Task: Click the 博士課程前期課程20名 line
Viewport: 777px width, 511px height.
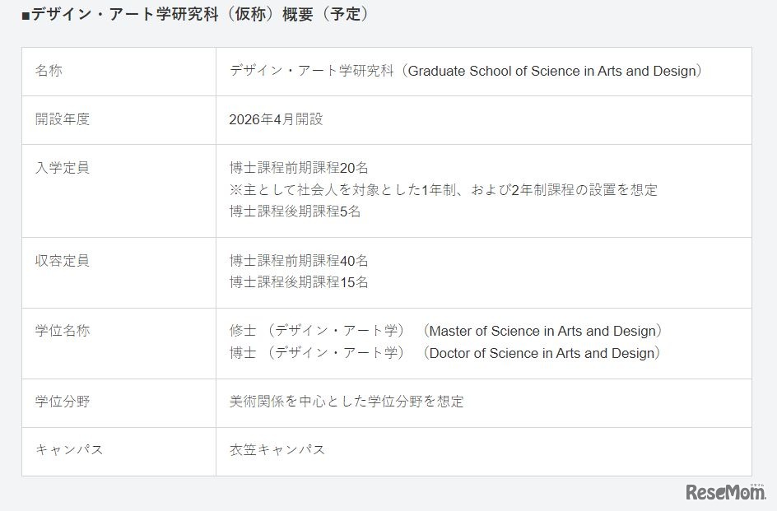Action: click(299, 168)
